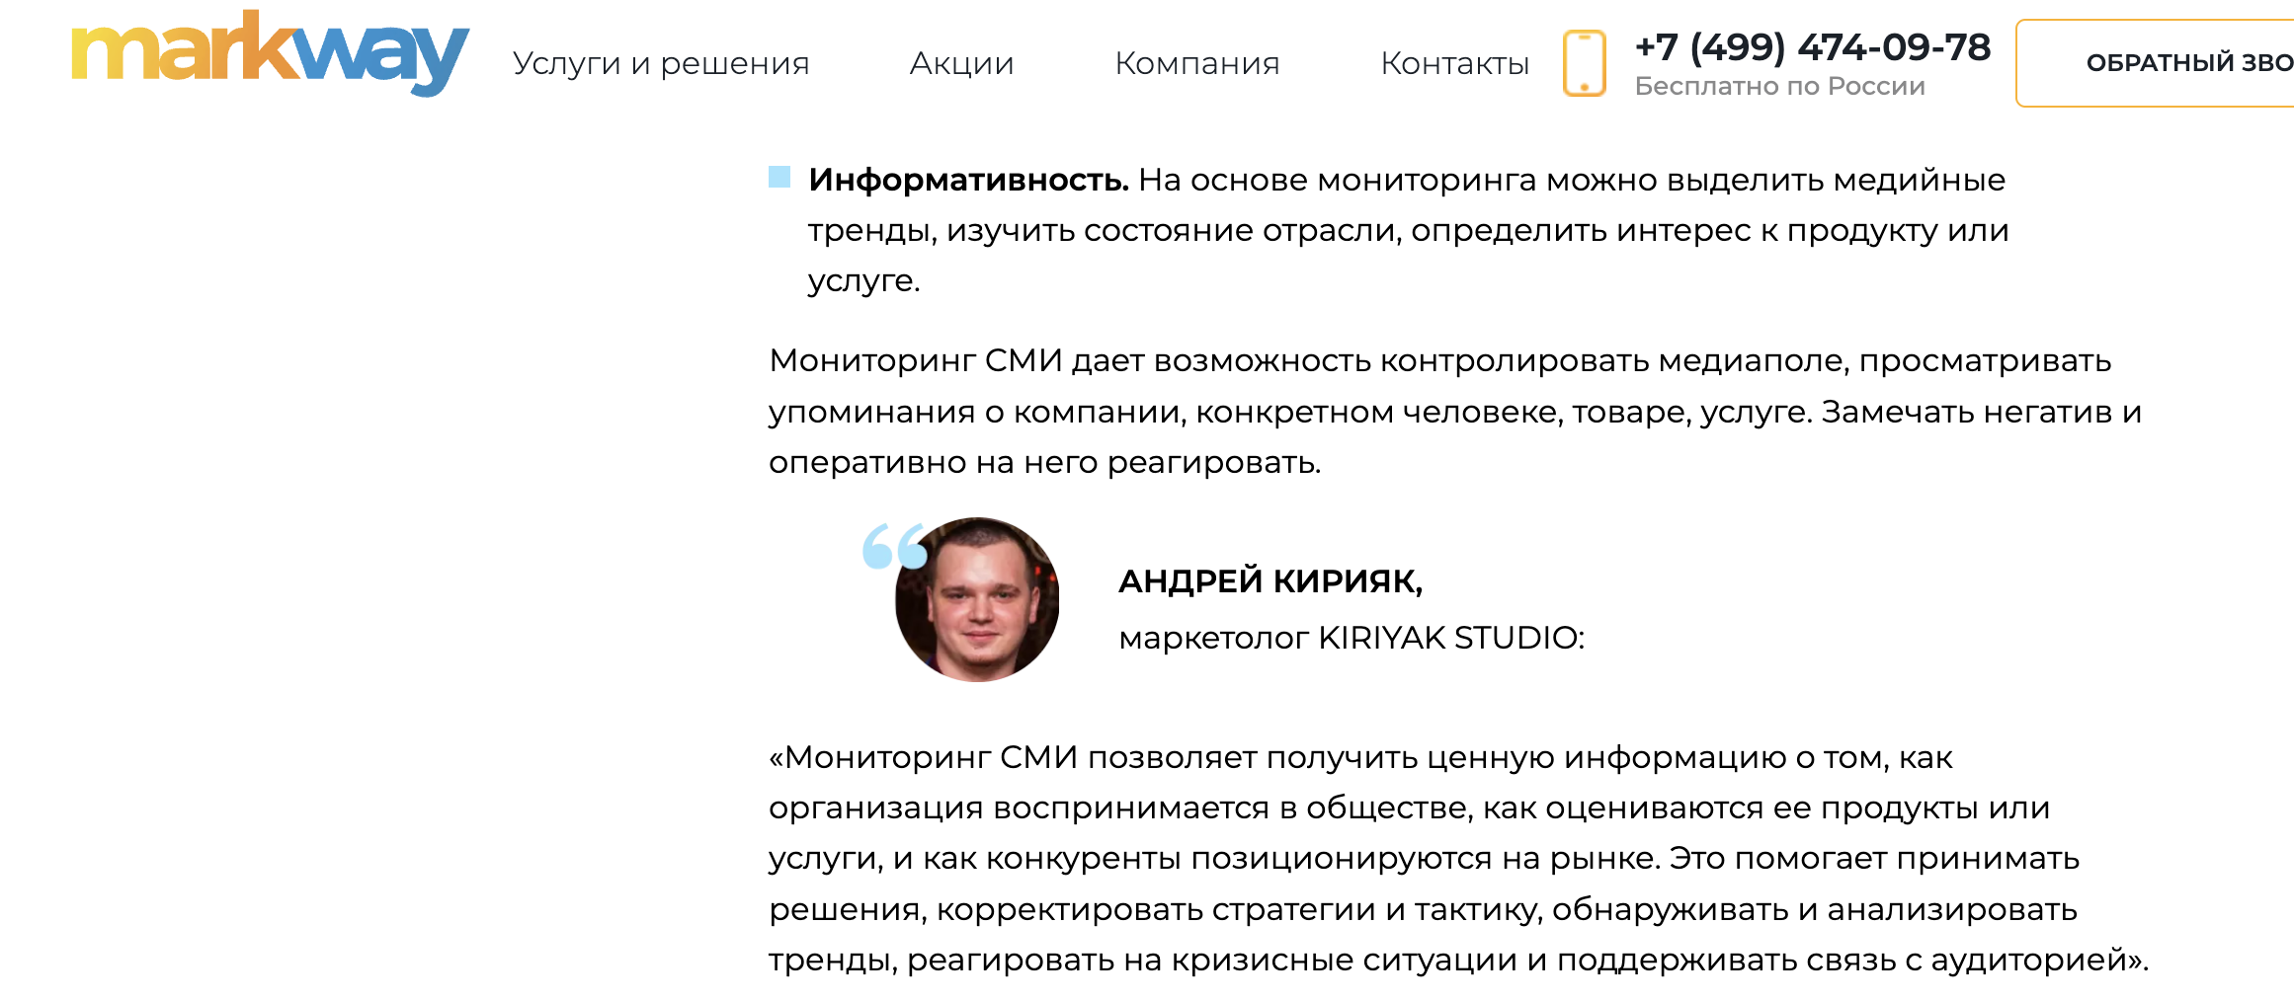Click the quote's opening line «Мониторинг СМИ позволяет
The height and width of the screenshot is (1001, 2294).
click(1359, 758)
